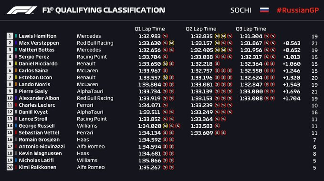The height and width of the screenshot is (181, 324).
Task: Click the F1 logo in the header
Action: (21, 10)
